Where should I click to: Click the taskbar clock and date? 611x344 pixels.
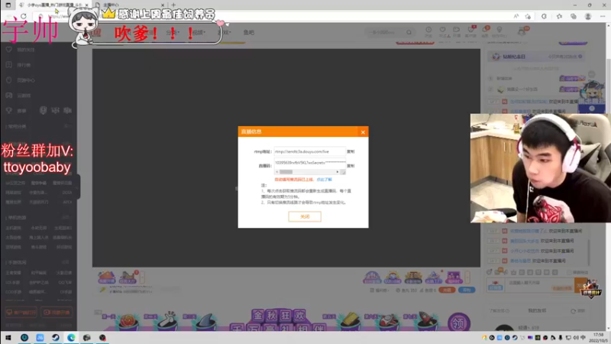(598, 338)
